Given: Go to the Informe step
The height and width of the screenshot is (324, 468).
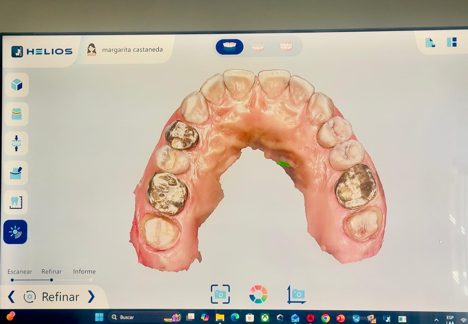Looking at the screenshot, I should pos(84,271).
